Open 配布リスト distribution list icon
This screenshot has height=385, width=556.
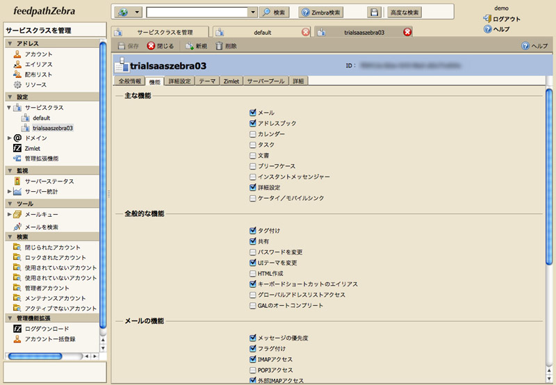pos(17,74)
